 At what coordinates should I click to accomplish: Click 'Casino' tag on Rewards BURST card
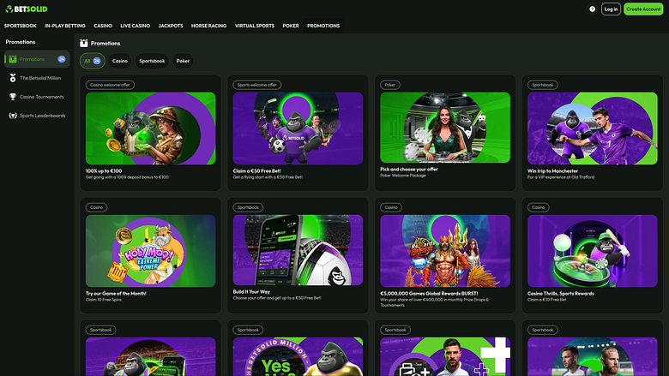pyautogui.click(x=391, y=207)
